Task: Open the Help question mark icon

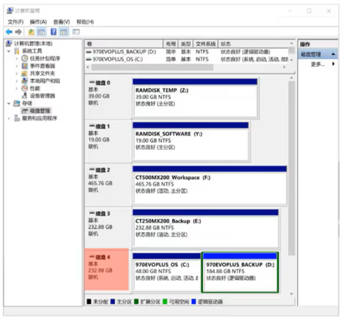Action: tap(53, 32)
